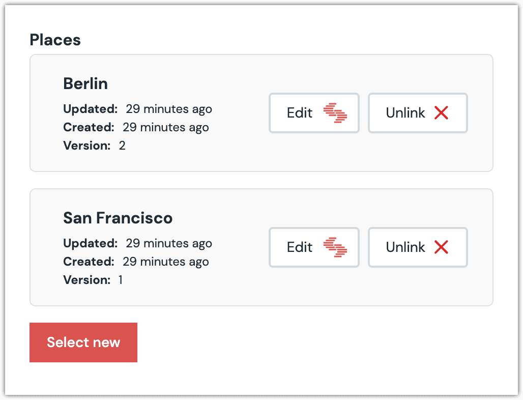The image size is (523, 400).
Task: Select the Berlin place title
Action: pos(85,83)
